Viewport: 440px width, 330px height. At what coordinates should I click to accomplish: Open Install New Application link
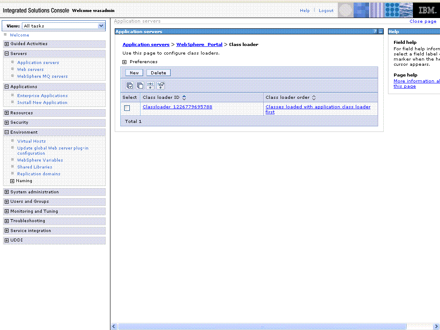42,102
